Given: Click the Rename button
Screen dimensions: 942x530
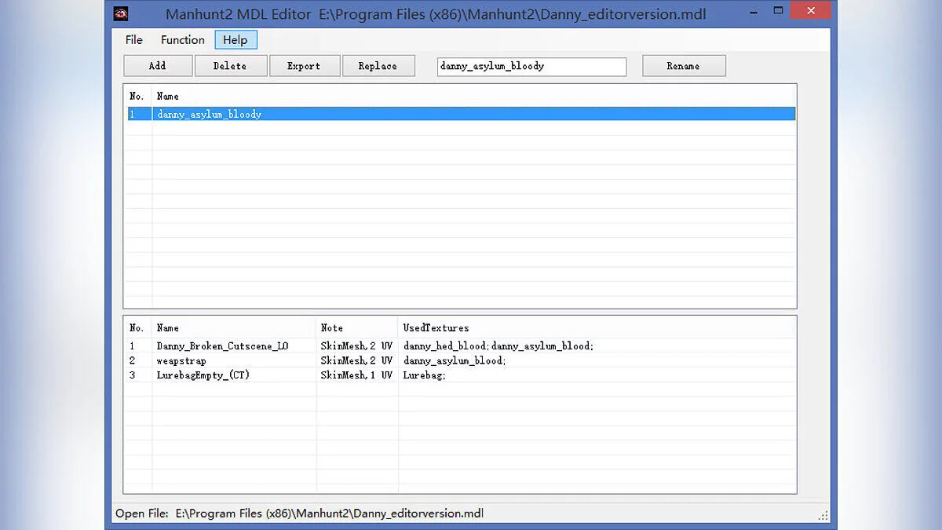Looking at the screenshot, I should (x=684, y=66).
